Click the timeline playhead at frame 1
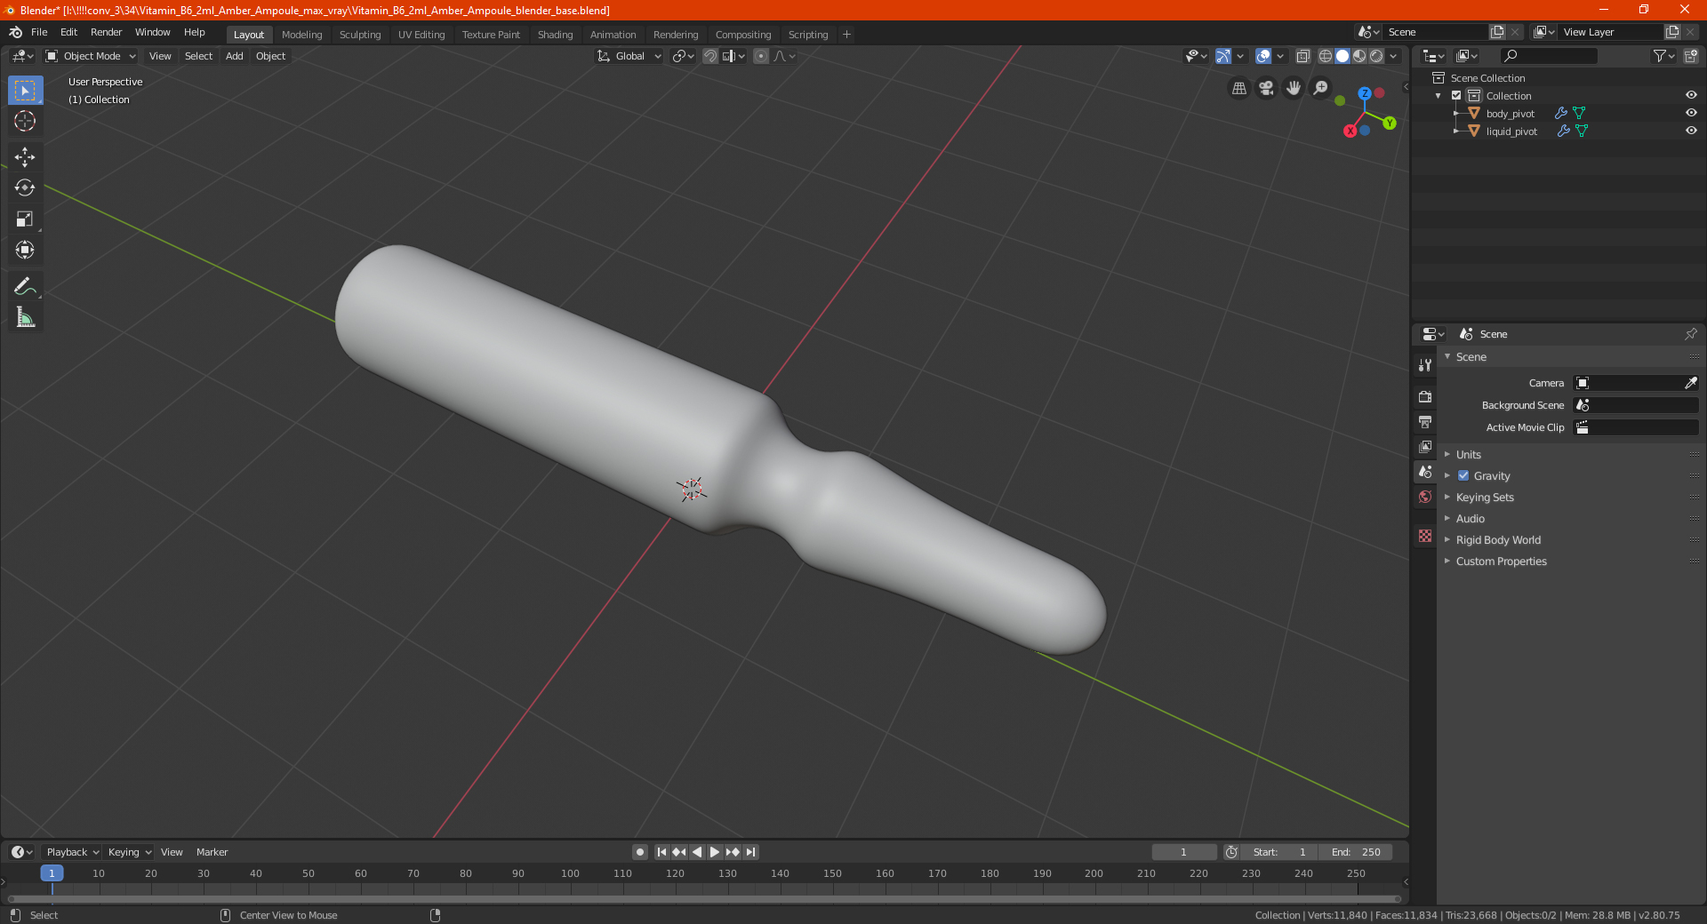Screen dimensions: 1707x924 click(x=52, y=873)
